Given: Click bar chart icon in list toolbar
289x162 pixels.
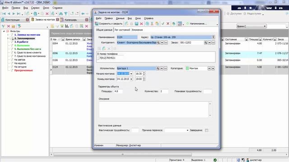Looking at the screenshot, I should 67,26.
